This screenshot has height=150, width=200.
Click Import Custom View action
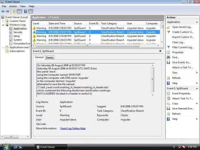pyautogui.click(x=183, y=37)
